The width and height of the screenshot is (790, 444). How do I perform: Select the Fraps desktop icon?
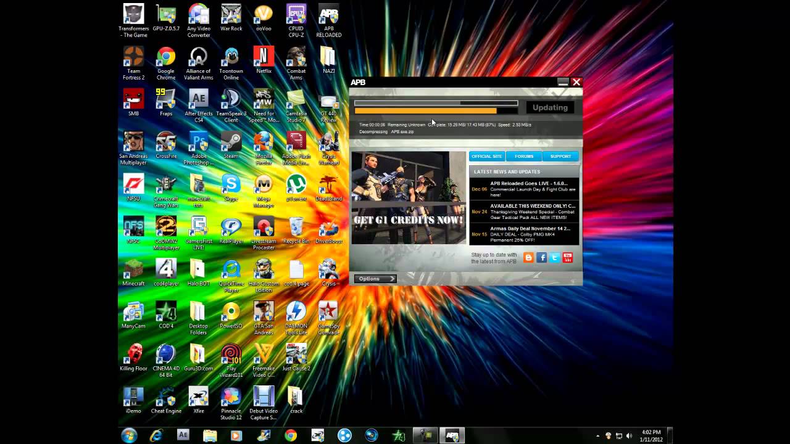(166, 103)
